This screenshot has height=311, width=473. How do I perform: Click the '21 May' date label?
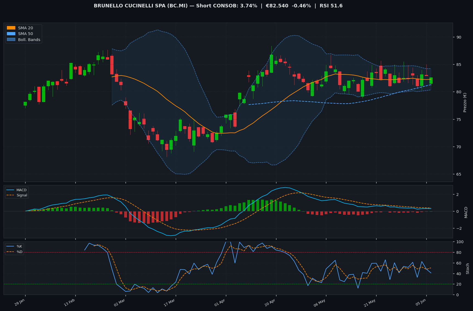click(370, 302)
